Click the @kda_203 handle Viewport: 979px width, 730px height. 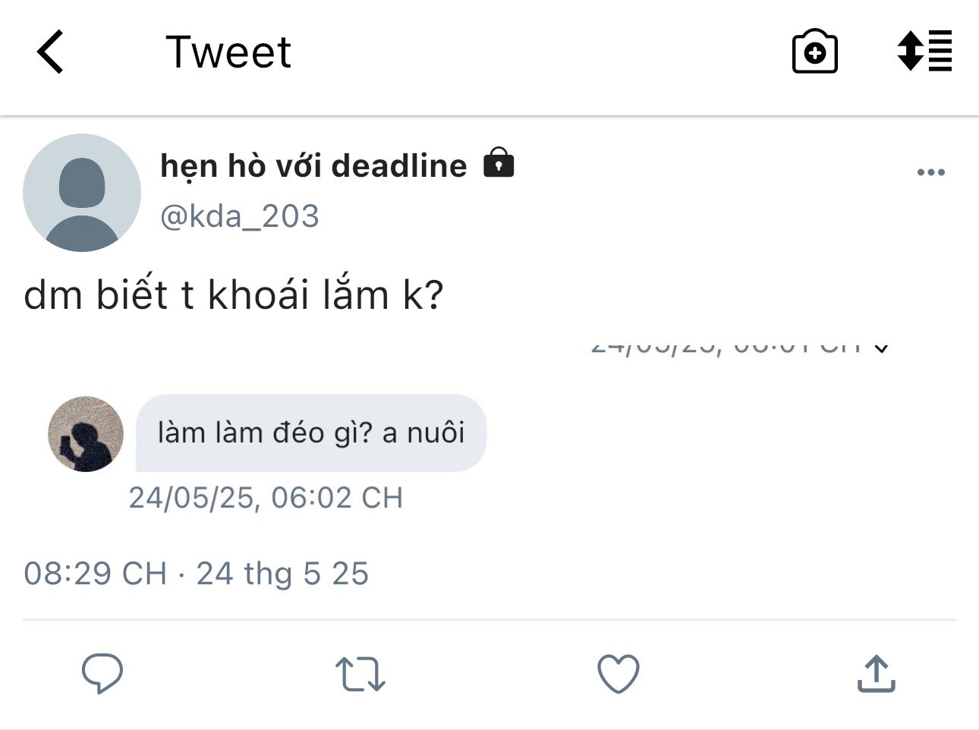click(240, 216)
